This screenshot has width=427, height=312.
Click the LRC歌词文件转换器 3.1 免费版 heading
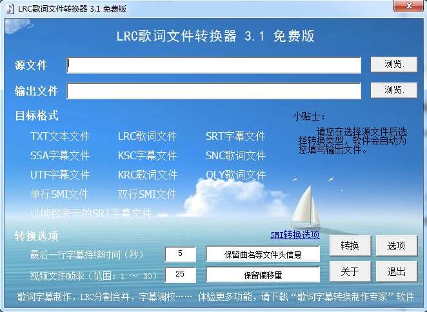pos(215,36)
